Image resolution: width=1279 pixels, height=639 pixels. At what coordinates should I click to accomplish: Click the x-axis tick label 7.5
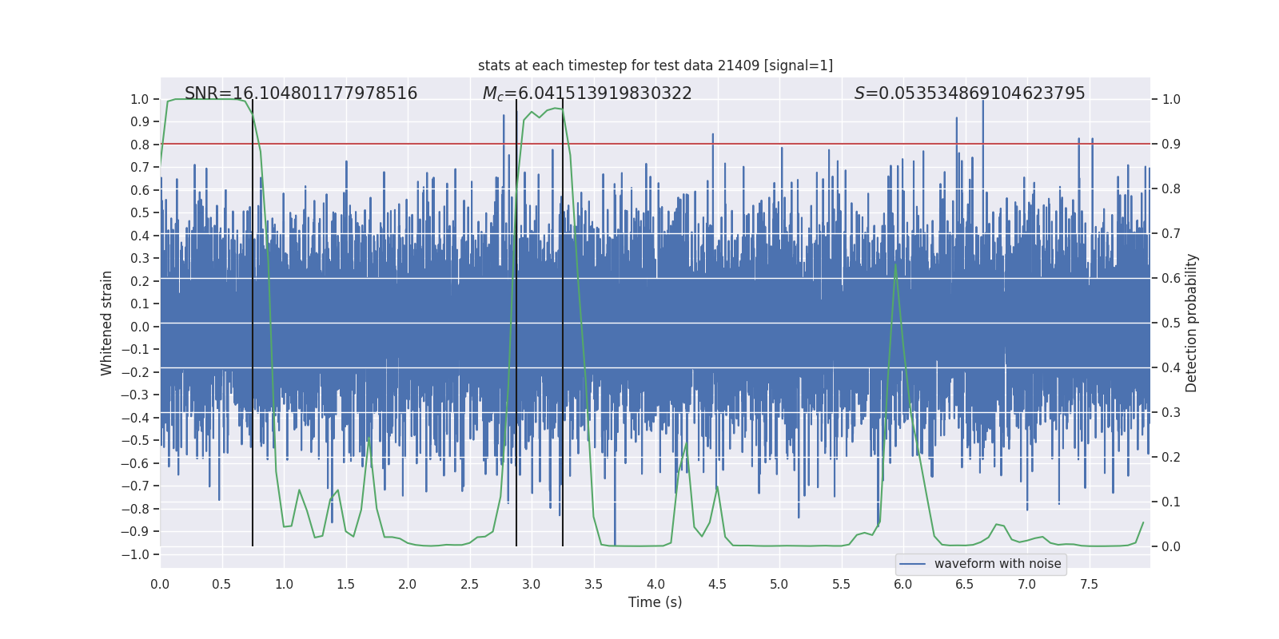tap(1089, 584)
